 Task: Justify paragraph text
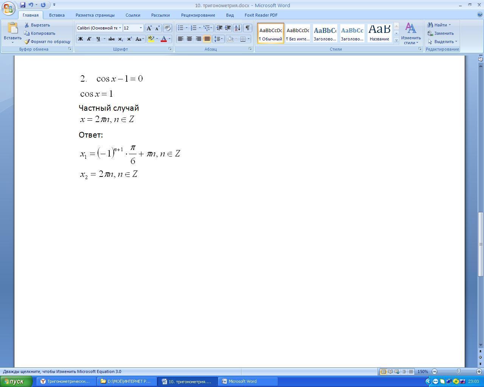tap(207, 39)
